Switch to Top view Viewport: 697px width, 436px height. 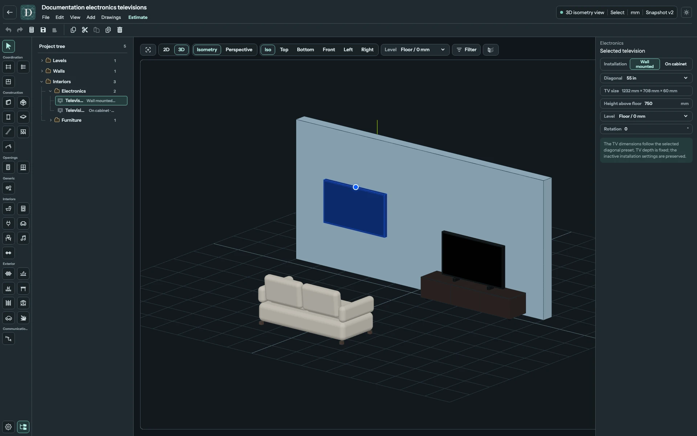point(284,50)
